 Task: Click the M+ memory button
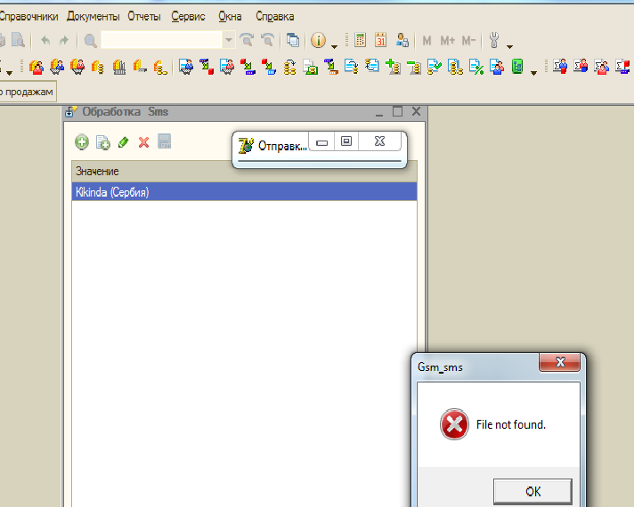coord(447,40)
